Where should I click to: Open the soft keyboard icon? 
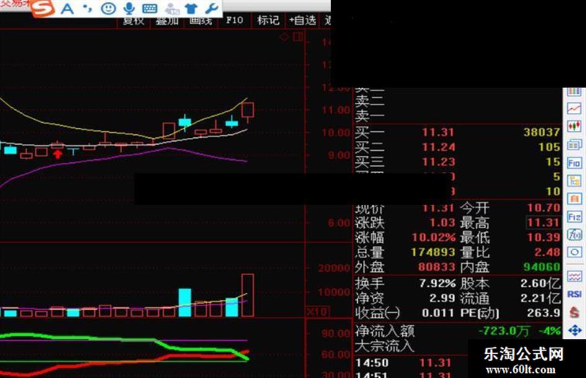pos(150,8)
